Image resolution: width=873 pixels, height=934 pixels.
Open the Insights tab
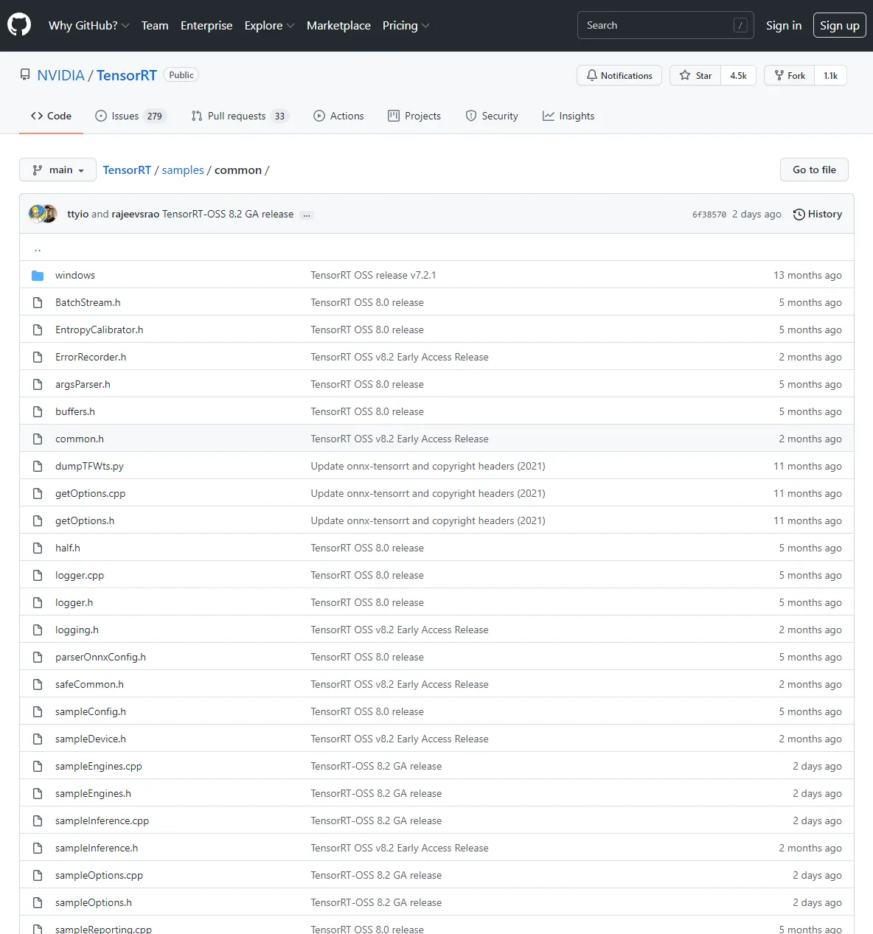point(568,116)
